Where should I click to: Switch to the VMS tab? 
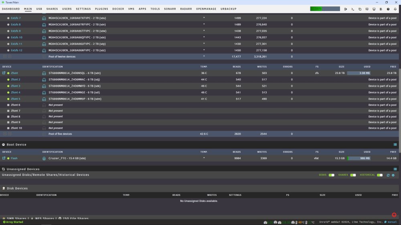(131, 9)
